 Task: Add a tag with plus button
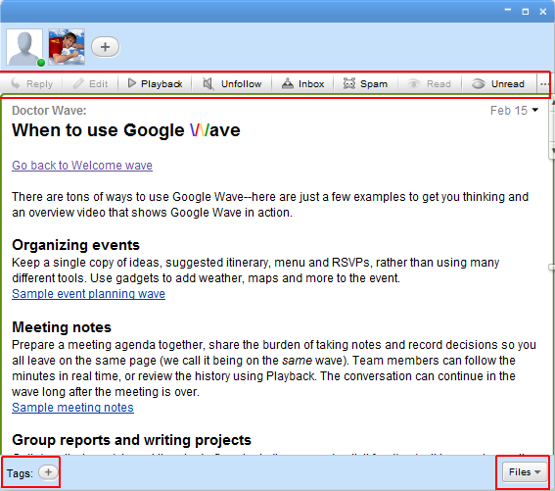pos(49,472)
